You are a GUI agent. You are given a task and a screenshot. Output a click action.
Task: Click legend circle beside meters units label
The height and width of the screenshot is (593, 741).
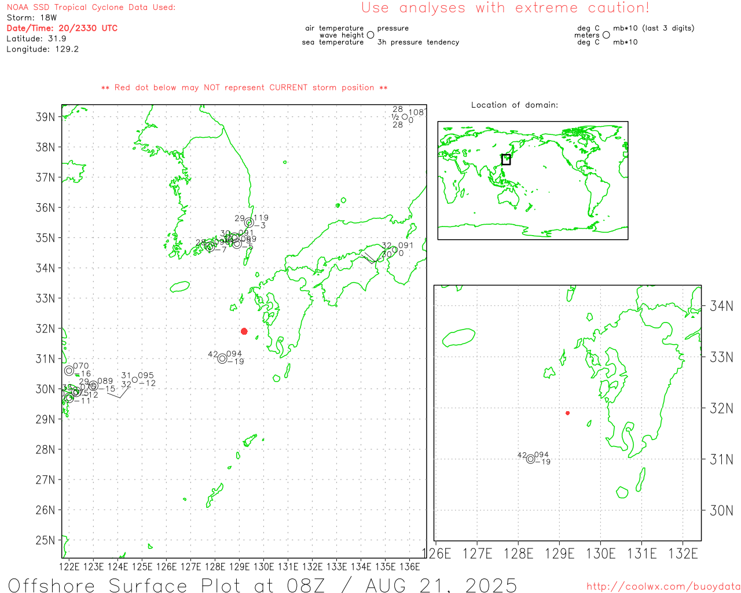606,35
